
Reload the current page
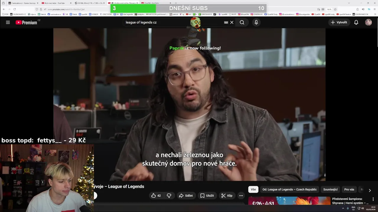click(14, 9)
